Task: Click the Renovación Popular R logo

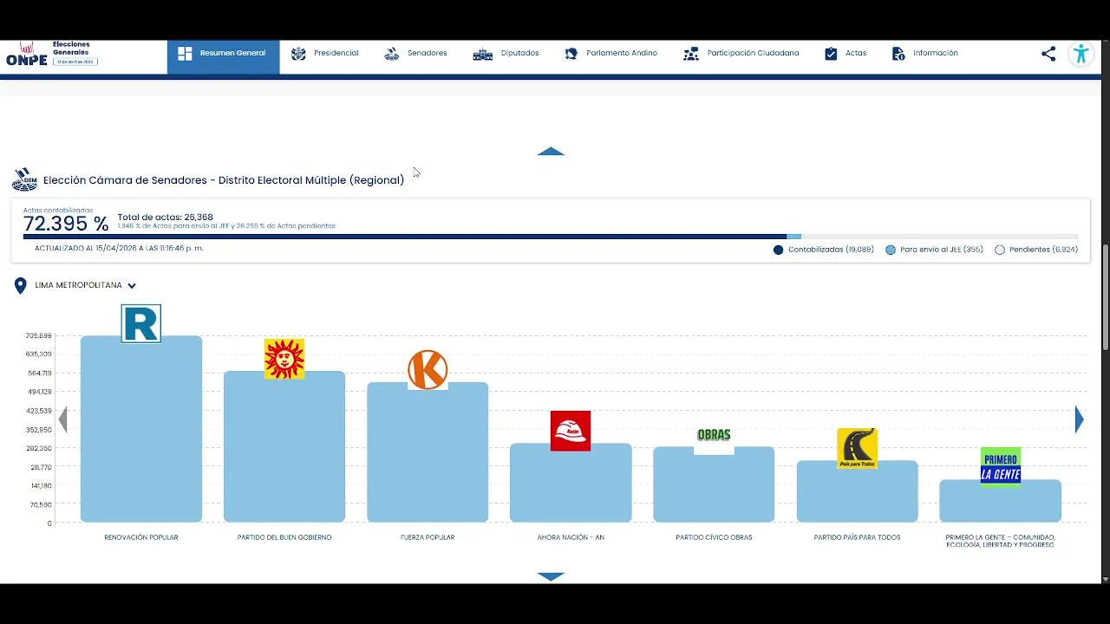Action: [x=141, y=323]
